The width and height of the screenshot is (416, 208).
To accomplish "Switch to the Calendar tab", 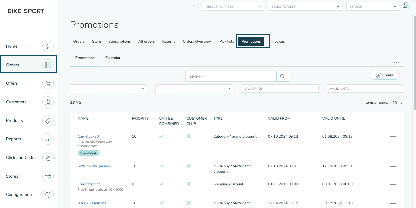I will [x=113, y=58].
